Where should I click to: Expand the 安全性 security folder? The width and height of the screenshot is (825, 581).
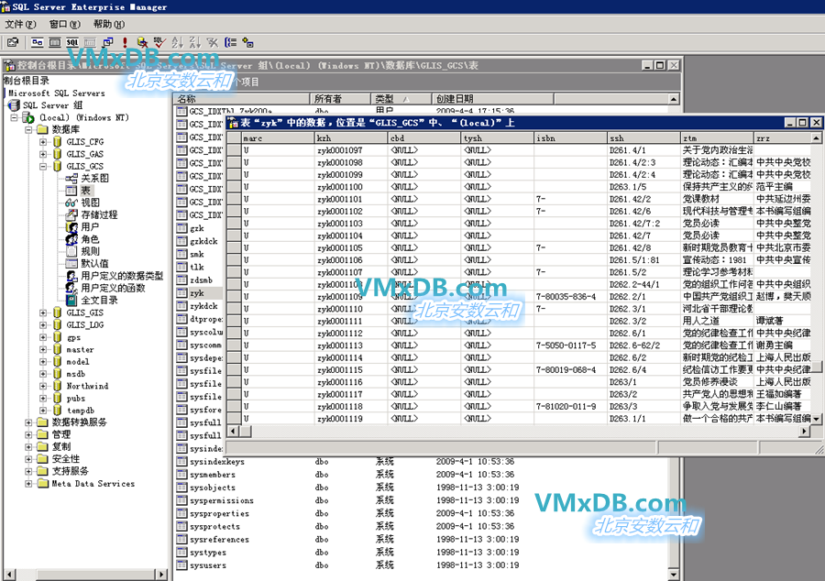click(28, 459)
